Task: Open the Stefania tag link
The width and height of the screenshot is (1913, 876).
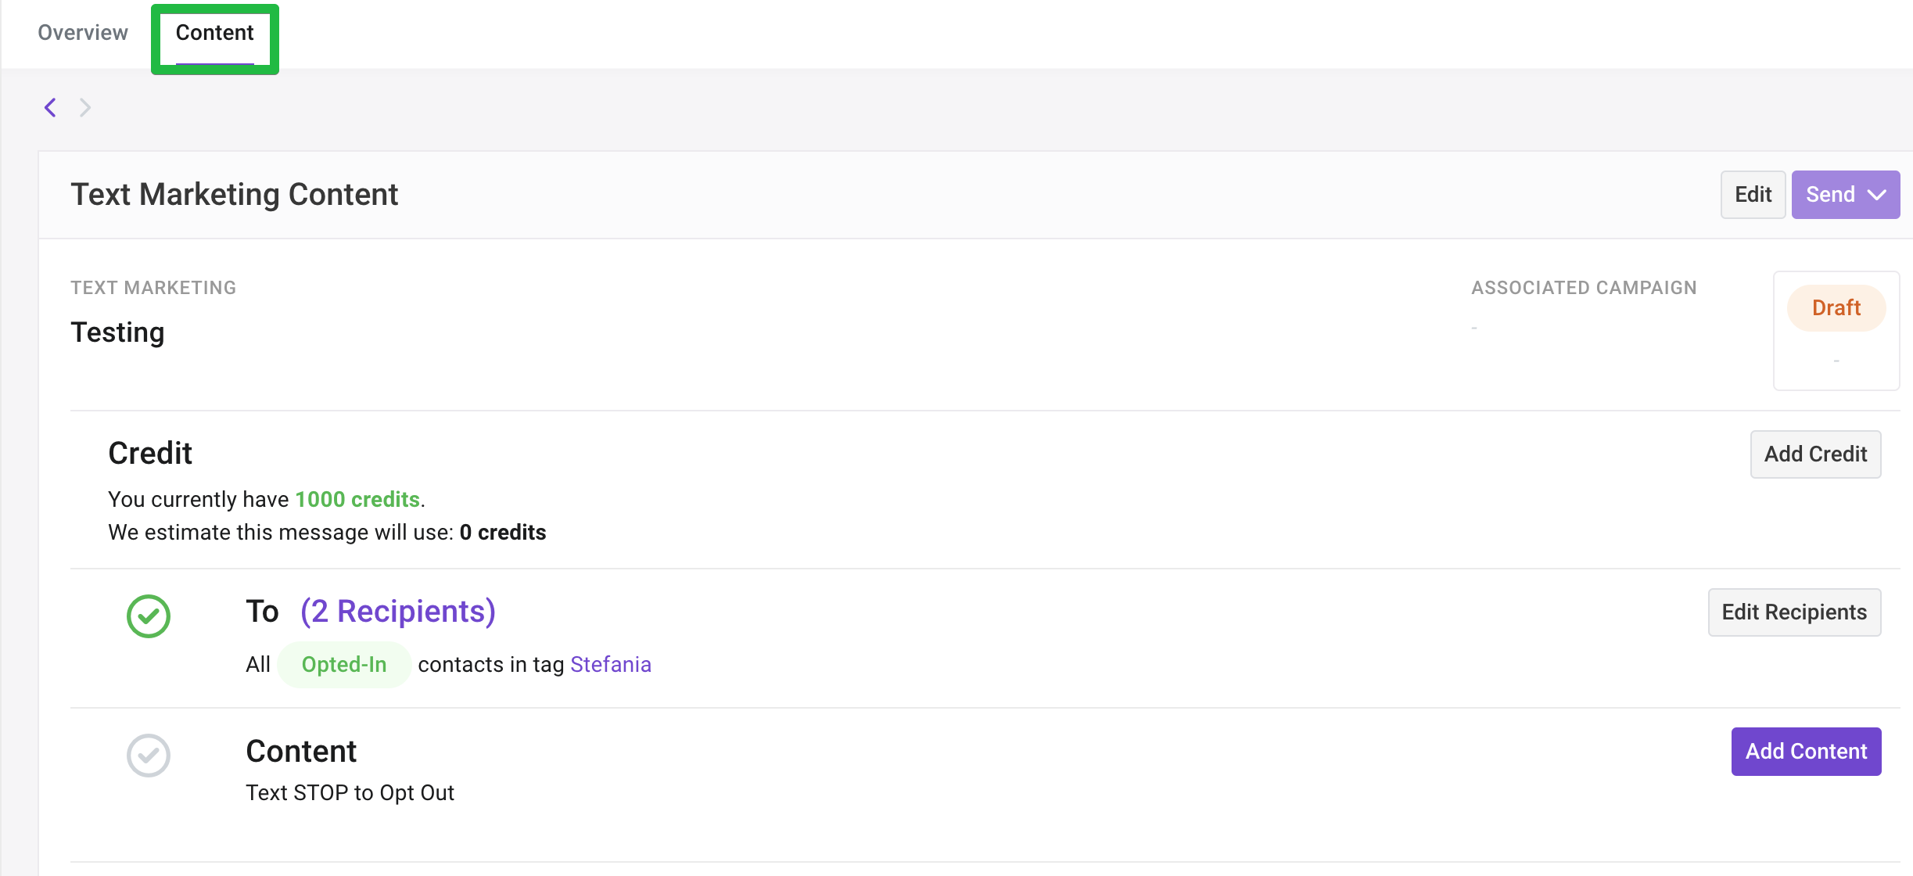Action: (611, 665)
